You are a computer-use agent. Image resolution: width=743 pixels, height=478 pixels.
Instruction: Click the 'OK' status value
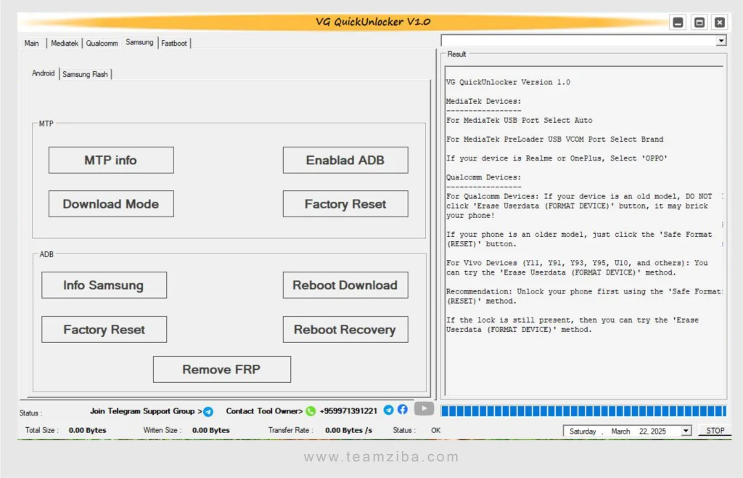click(435, 430)
